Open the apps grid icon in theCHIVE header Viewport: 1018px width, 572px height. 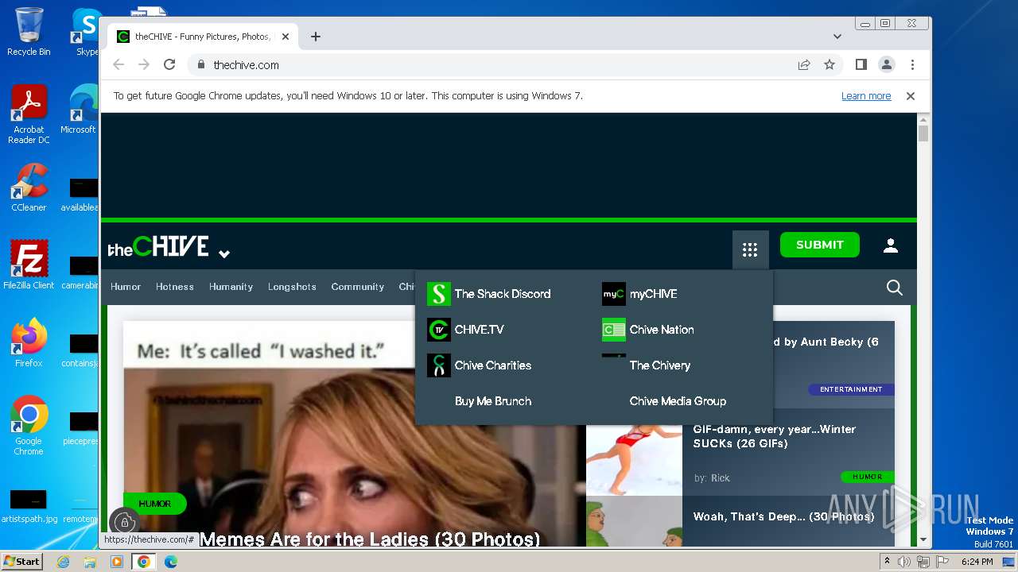click(x=750, y=249)
